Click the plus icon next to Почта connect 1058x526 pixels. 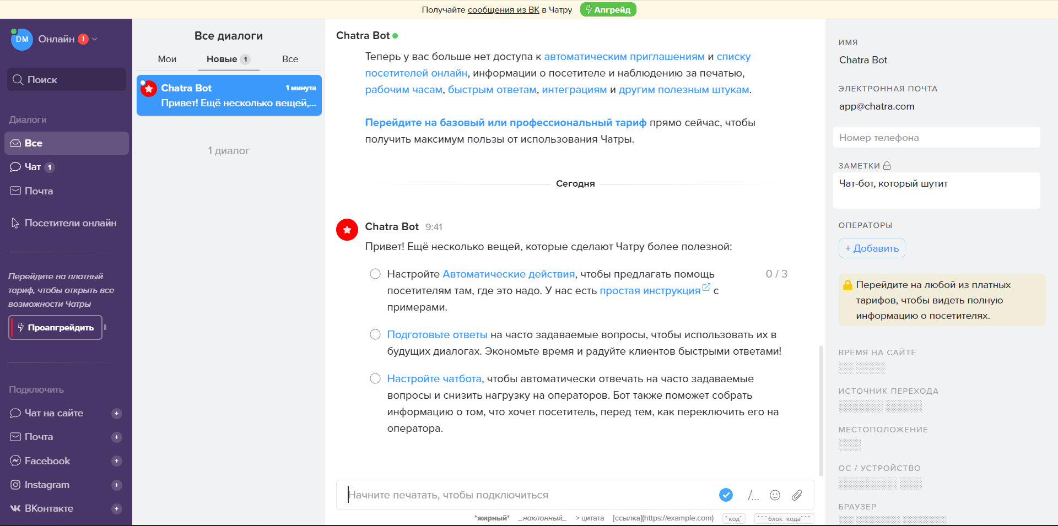pyautogui.click(x=116, y=437)
